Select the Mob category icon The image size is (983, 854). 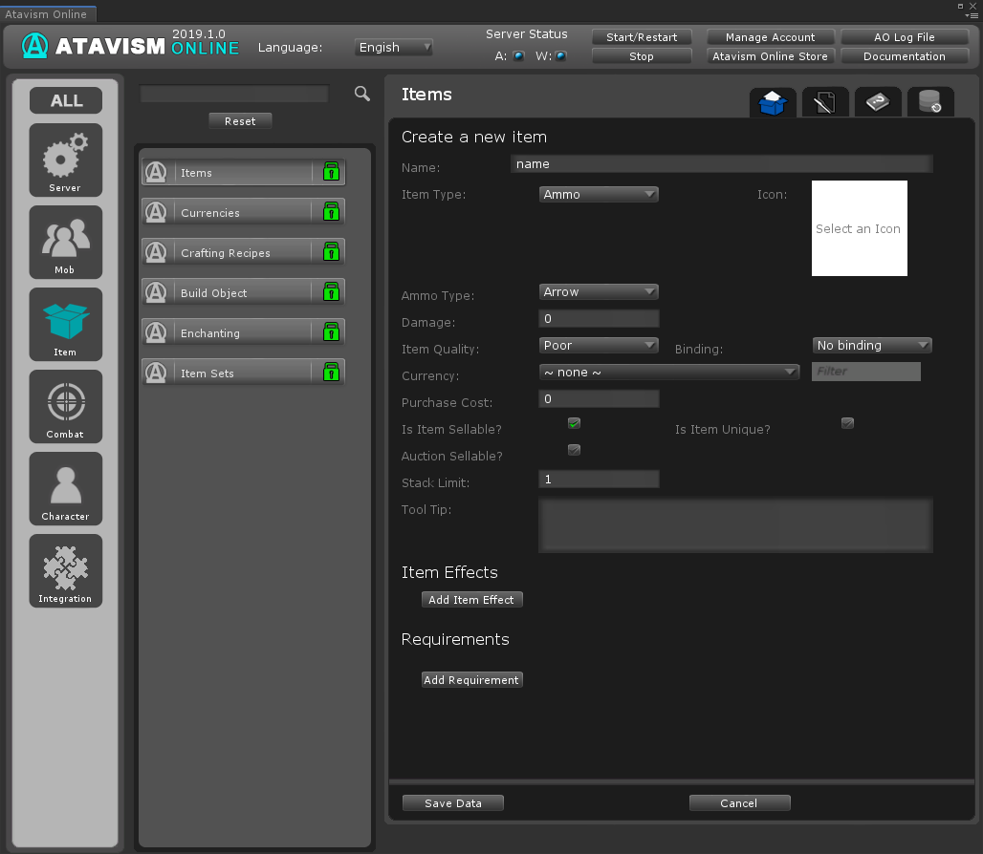coord(65,242)
